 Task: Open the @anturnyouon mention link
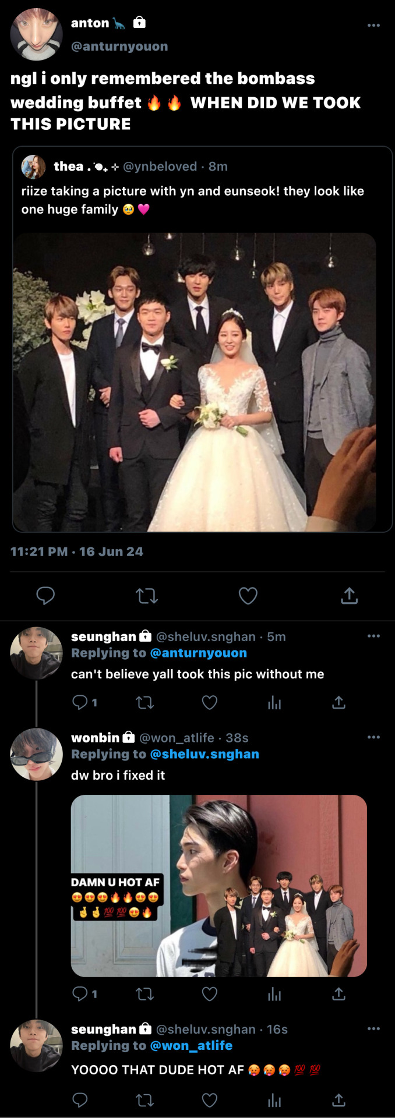pos(198,653)
